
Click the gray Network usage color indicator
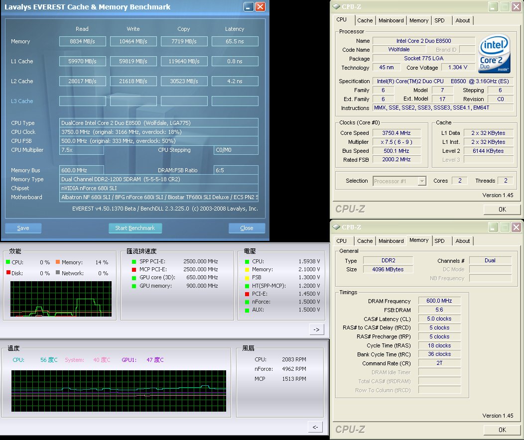coord(58,272)
